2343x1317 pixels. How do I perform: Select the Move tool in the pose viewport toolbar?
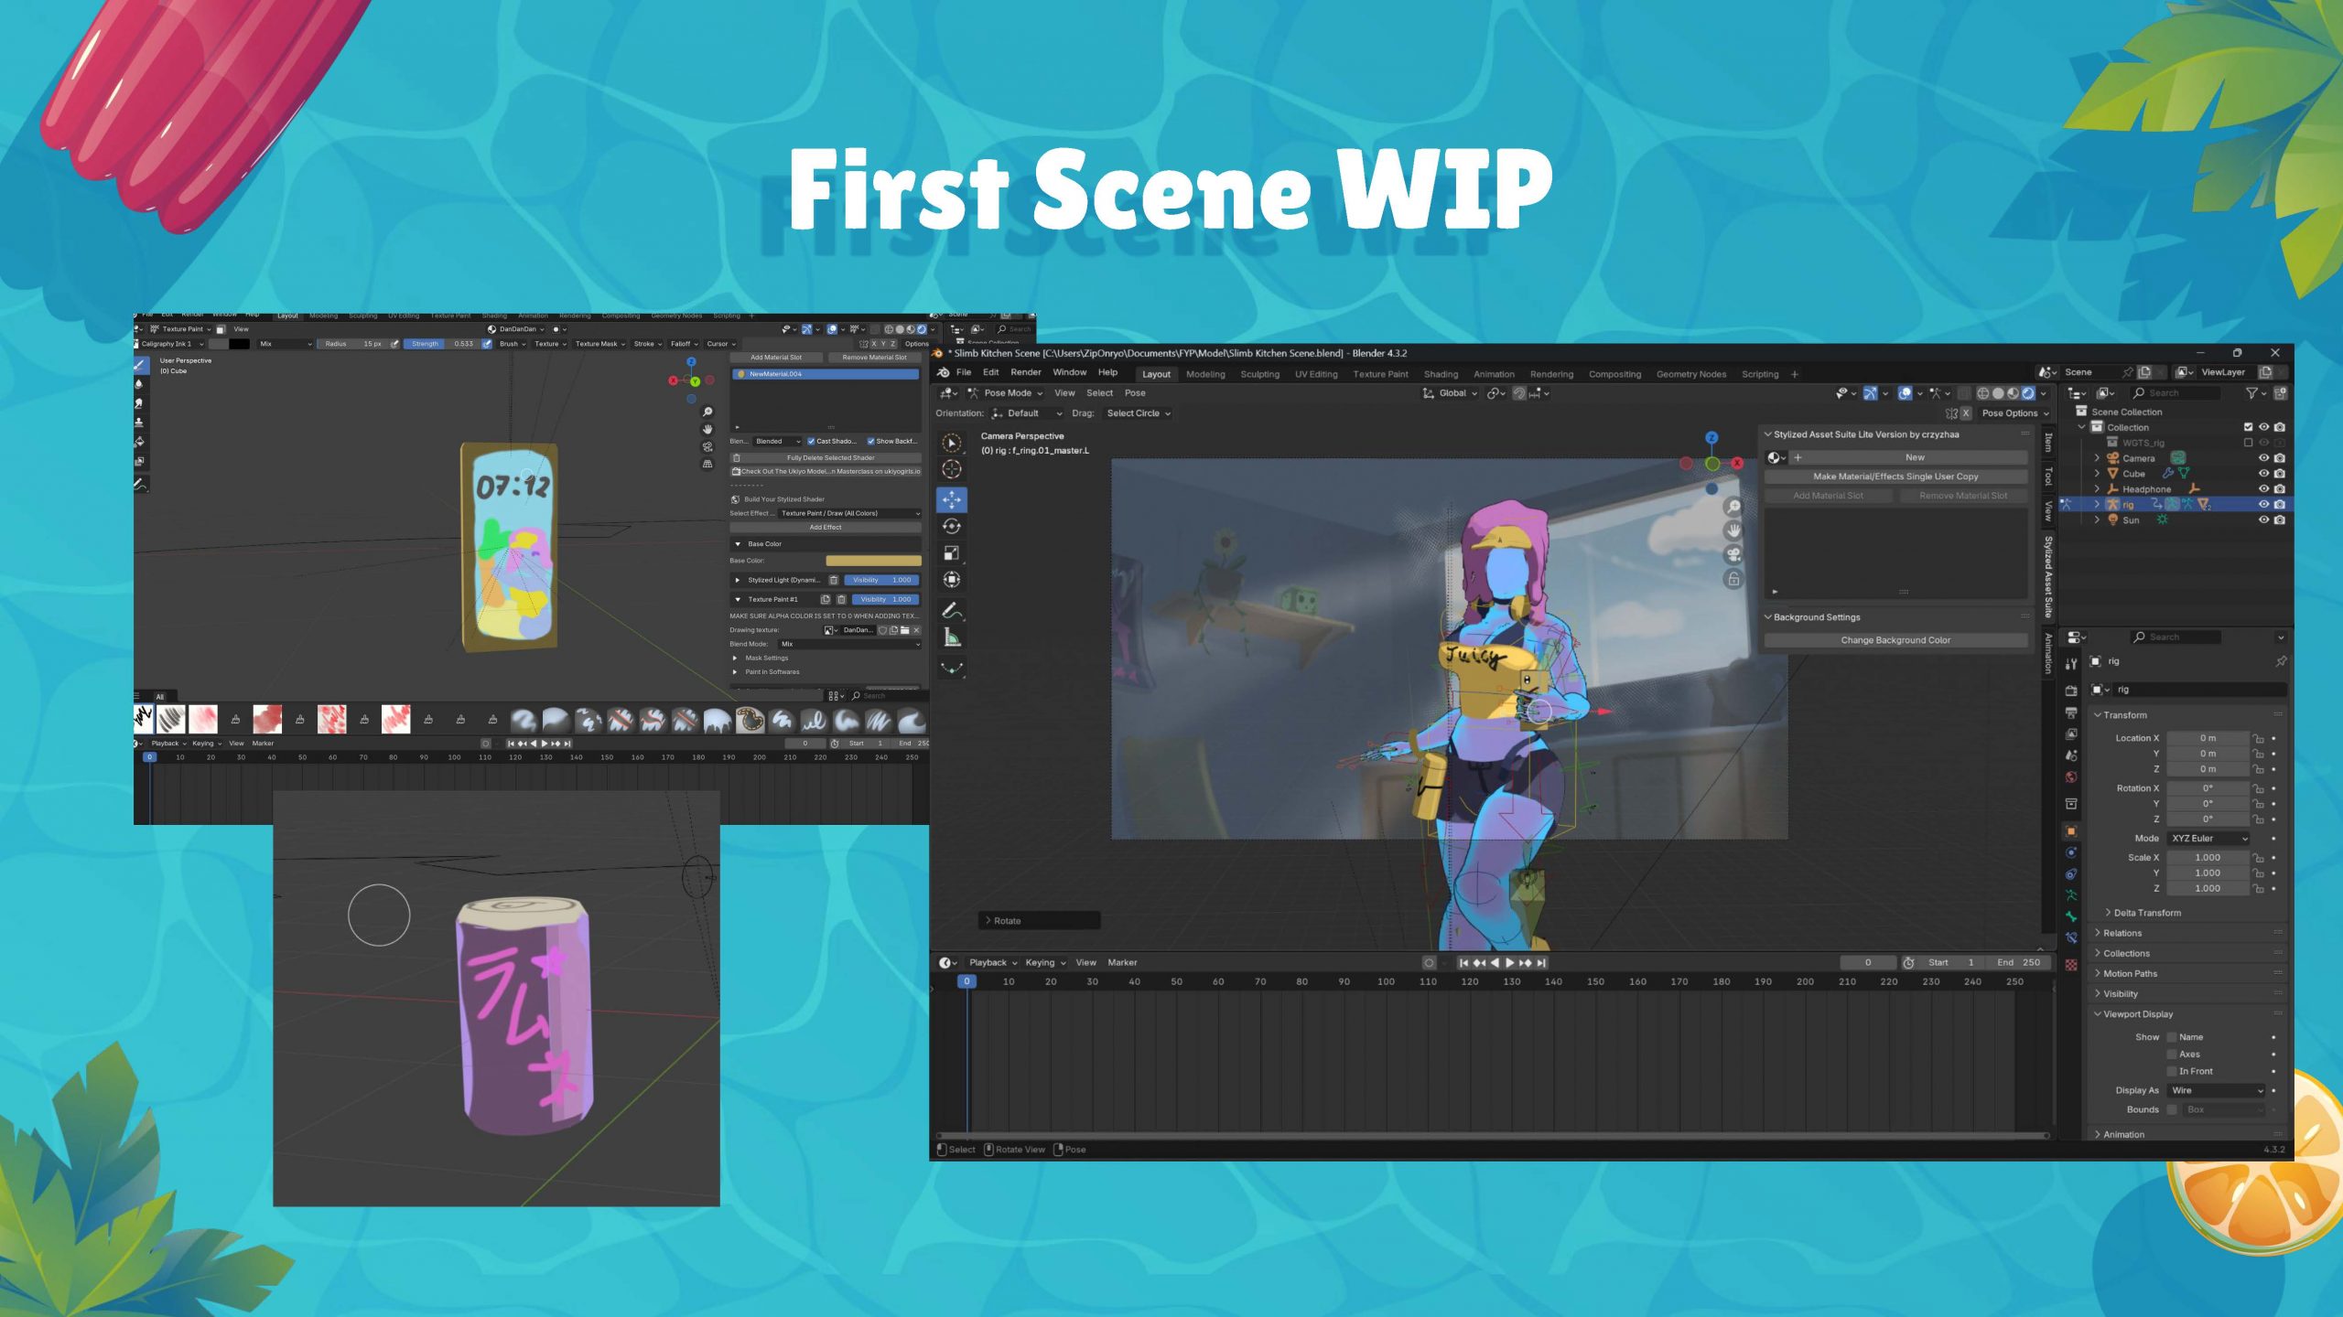952,499
